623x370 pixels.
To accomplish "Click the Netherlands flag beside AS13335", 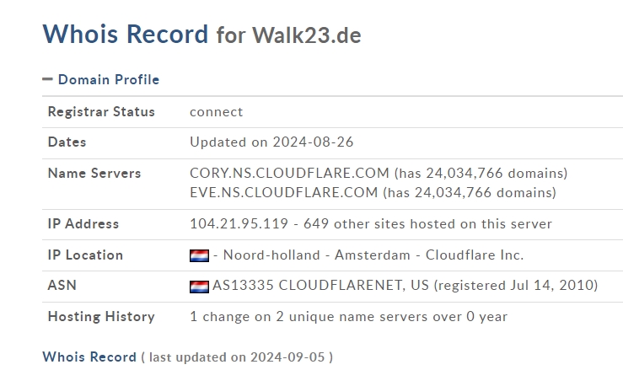I will [x=199, y=287].
